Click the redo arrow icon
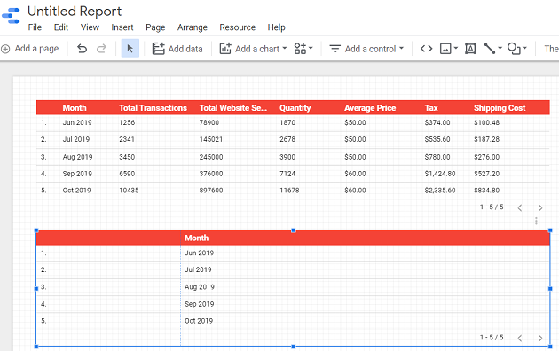Image resolution: width=559 pixels, height=351 pixels. coord(102,49)
